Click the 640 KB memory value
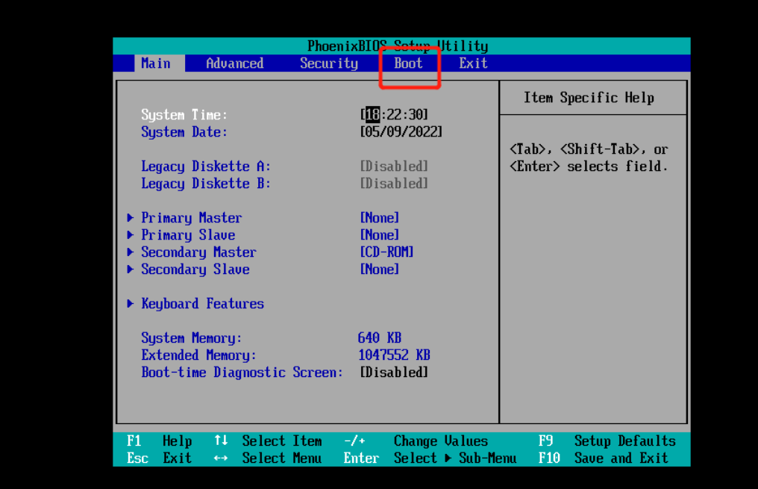Screen dimensions: 758x489 380,337
